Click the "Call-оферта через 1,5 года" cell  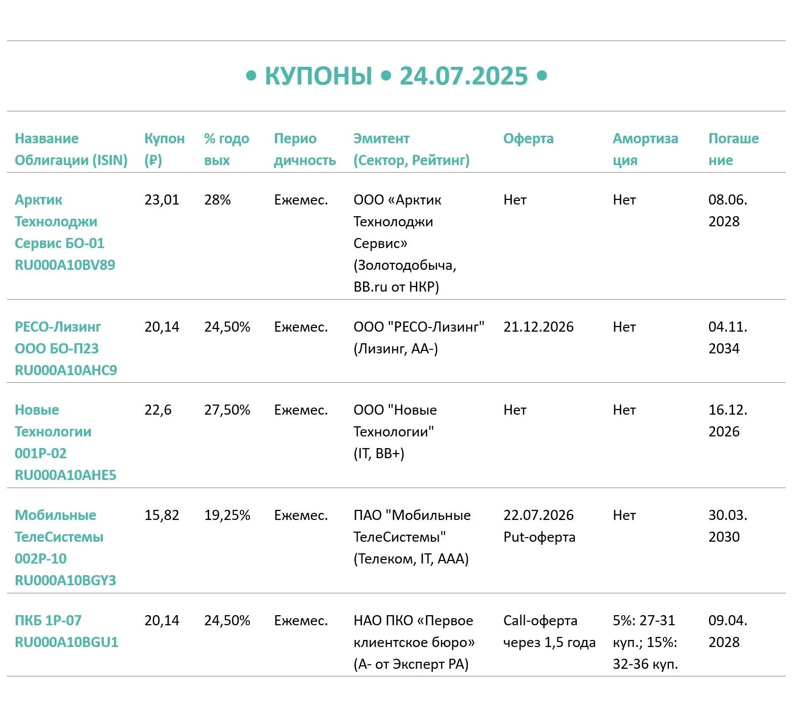[549, 631]
